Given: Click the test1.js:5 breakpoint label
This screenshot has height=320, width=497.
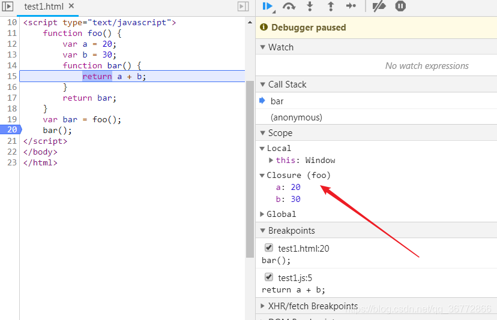Looking at the screenshot, I should point(295,278).
